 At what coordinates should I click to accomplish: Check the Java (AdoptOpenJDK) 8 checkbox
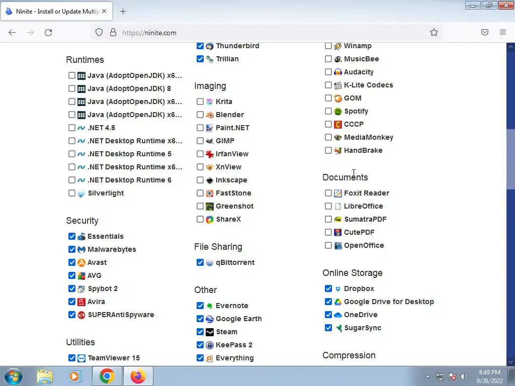click(72, 88)
